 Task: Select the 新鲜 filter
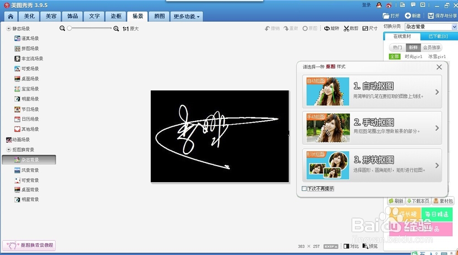[413, 47]
